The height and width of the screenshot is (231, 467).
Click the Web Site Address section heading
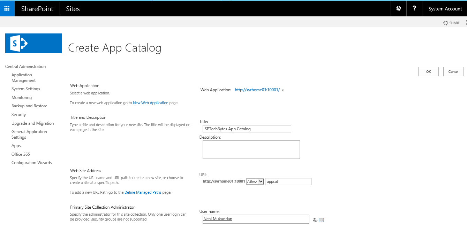pyautogui.click(x=85, y=171)
